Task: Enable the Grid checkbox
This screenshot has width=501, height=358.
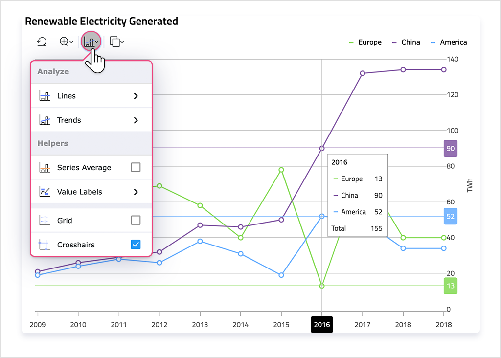Action: coord(136,220)
